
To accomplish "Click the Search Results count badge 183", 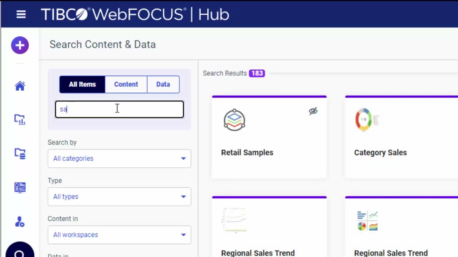I will (x=257, y=73).
